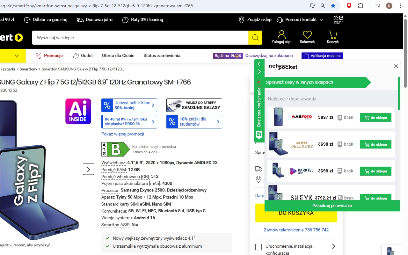The image size is (408, 255).
Task: Open the Koszyk cart icon
Action: [x=333, y=37]
